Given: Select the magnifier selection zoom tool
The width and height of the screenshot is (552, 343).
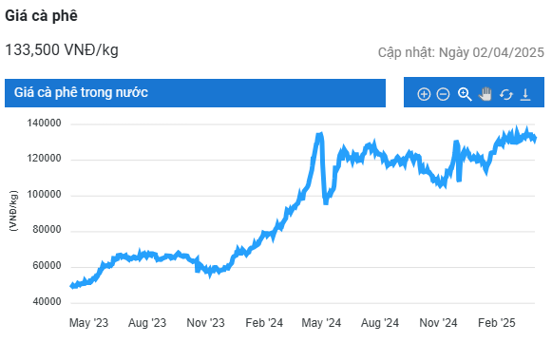Looking at the screenshot, I should (465, 94).
